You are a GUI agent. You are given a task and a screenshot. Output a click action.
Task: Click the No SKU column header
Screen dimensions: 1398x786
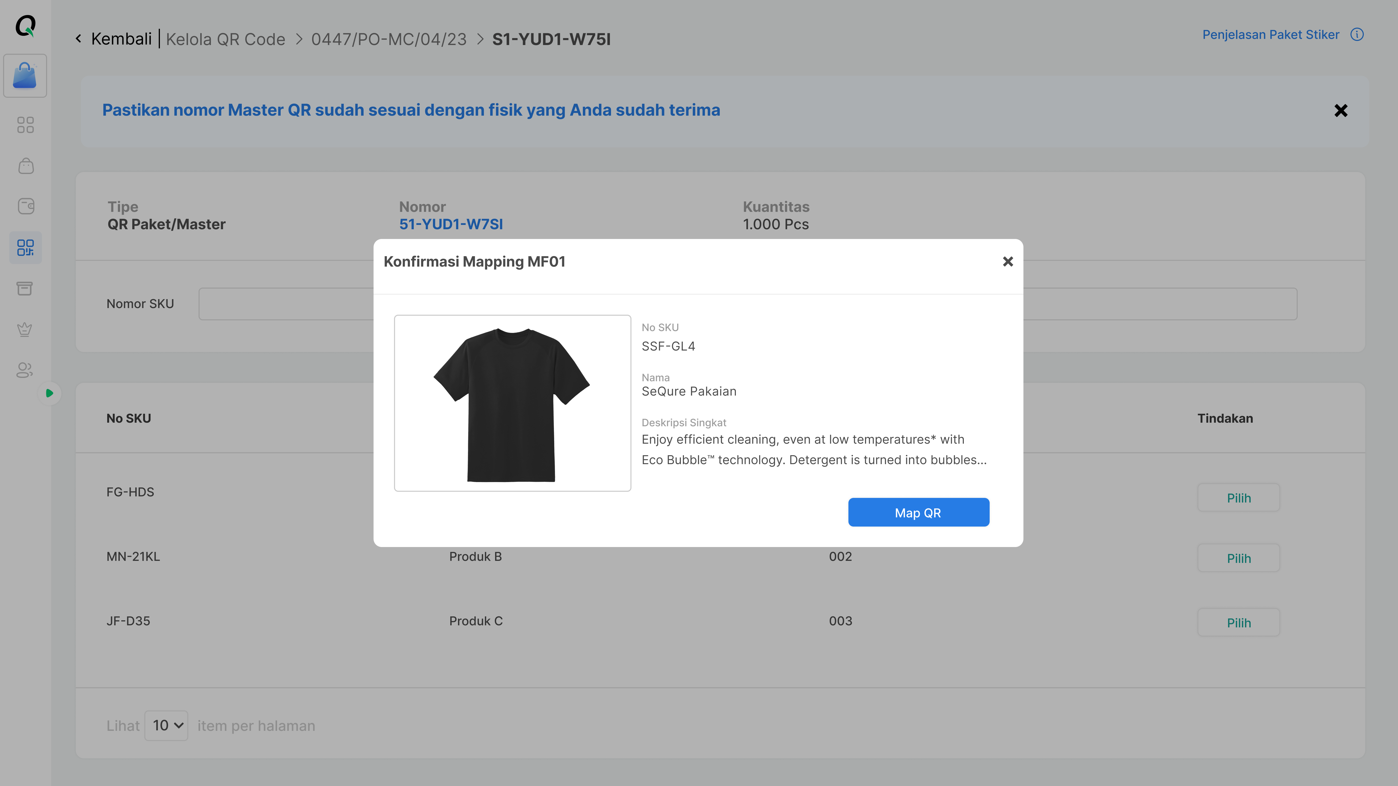pyautogui.click(x=129, y=419)
